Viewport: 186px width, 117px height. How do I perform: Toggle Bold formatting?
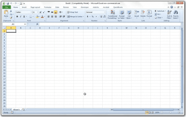pyautogui.click(x=17, y=17)
